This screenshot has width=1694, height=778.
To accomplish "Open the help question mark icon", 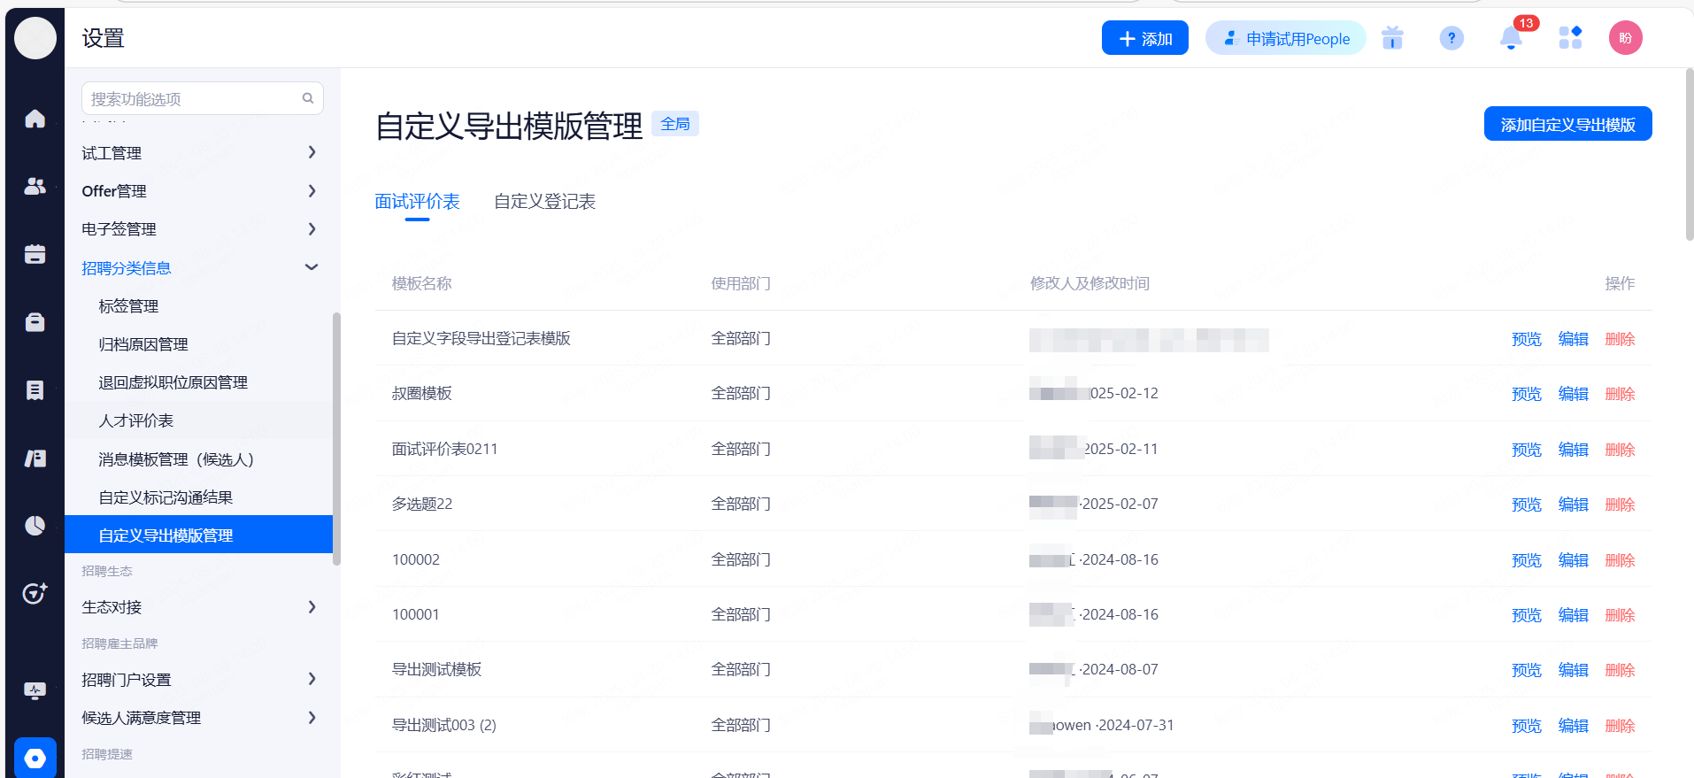I will [1451, 38].
